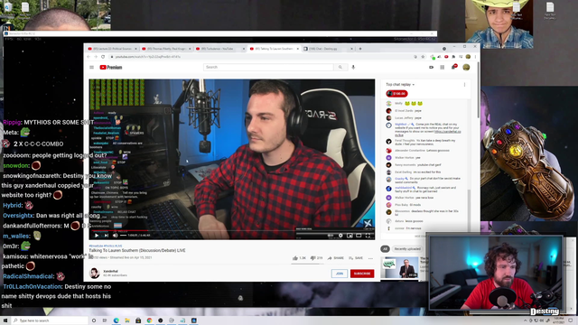Enter full screen on the video player
This screenshot has width=578, height=325.
tap(368, 235)
